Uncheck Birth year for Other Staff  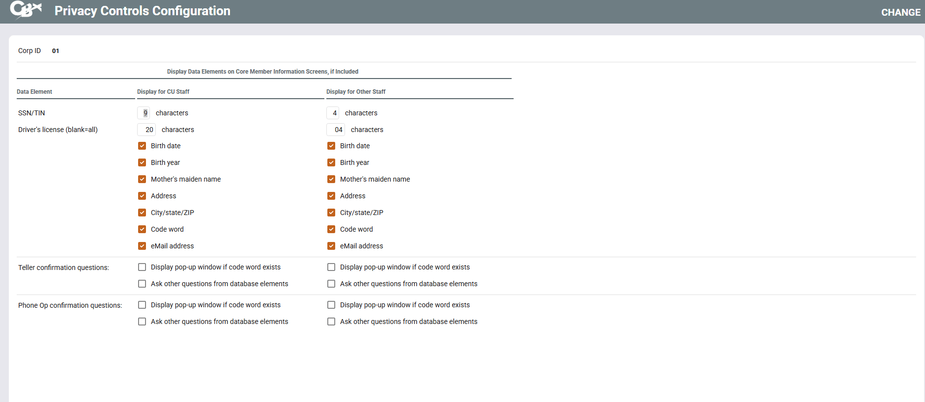(331, 162)
